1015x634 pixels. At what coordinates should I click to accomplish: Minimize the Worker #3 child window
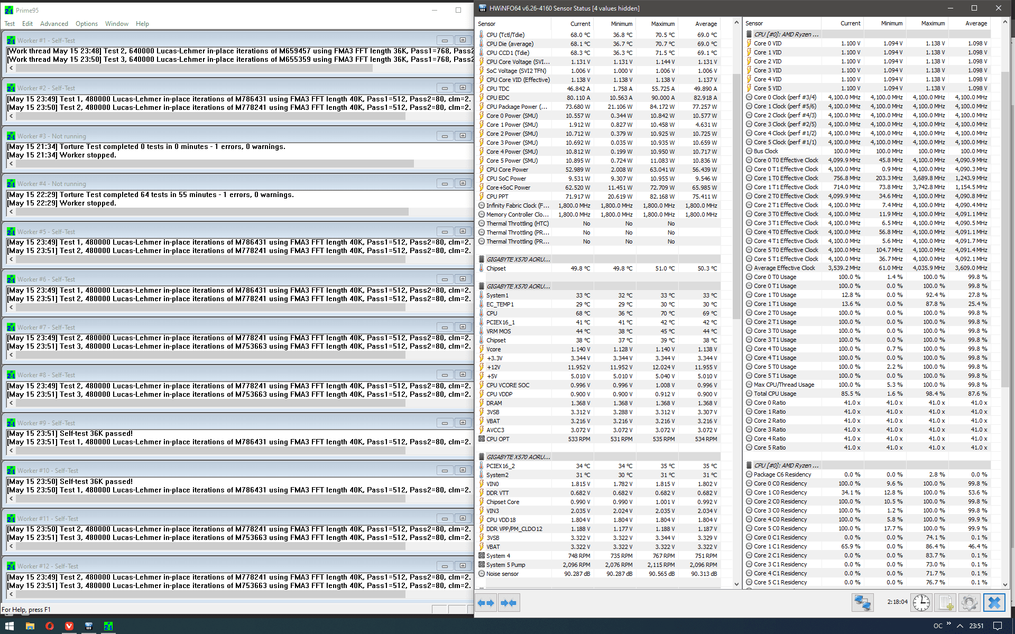445,136
